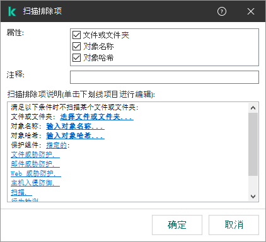
Task: Click the scrollbar down arrow
Action: 253,197
